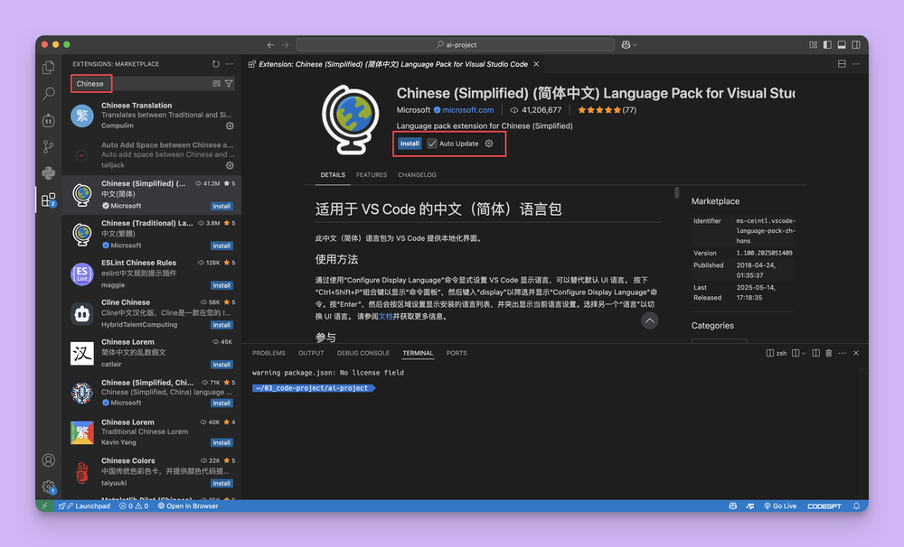Screen dimensions: 904x547
Task: Switch to the CHANGELOG tab
Action: click(417, 175)
